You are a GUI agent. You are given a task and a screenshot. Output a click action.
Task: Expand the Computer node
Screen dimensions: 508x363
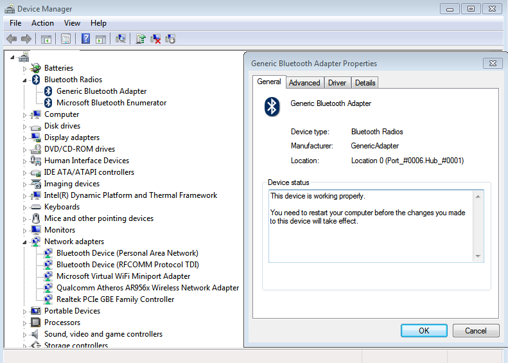(x=24, y=115)
